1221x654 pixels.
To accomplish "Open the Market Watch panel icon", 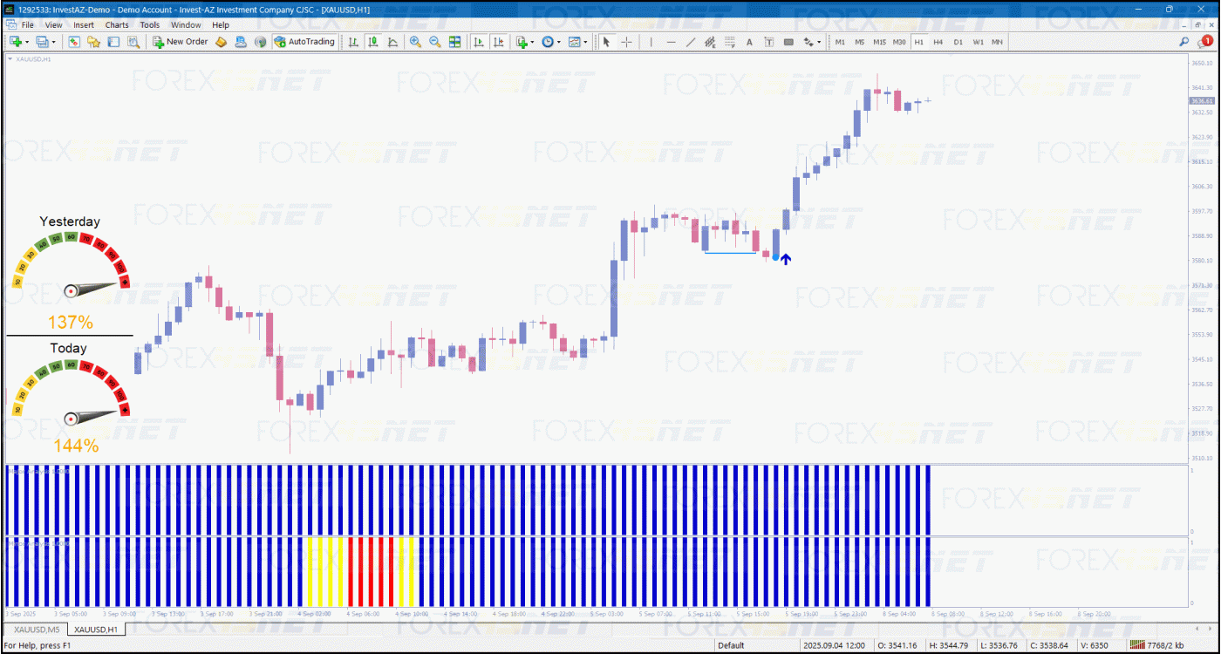I will [74, 42].
